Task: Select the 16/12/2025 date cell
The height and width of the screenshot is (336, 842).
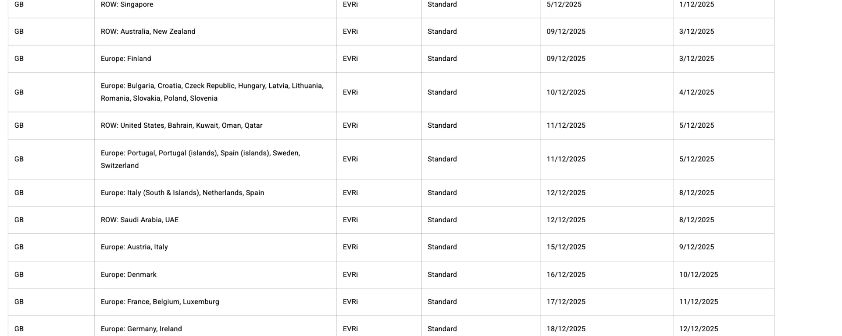Action: [566, 275]
